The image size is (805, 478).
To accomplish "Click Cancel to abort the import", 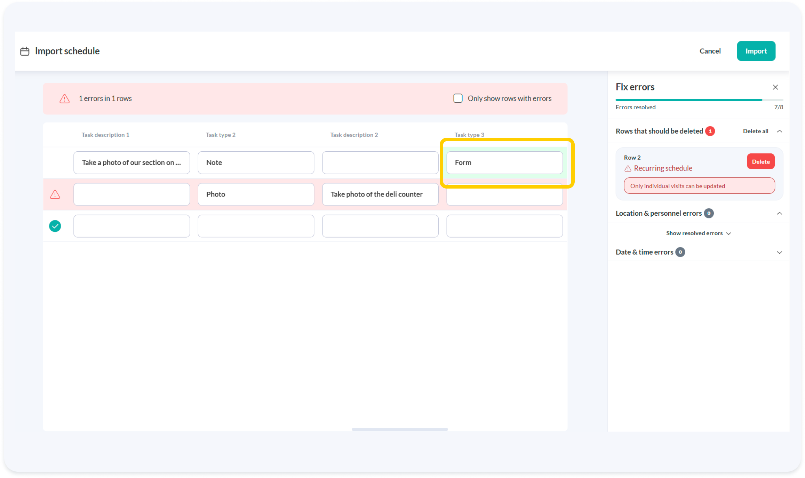I will pyautogui.click(x=710, y=51).
